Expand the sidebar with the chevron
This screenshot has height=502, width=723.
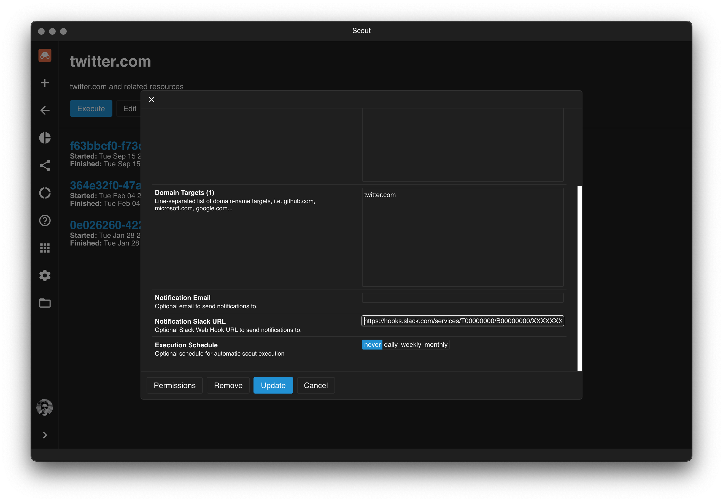tap(45, 435)
